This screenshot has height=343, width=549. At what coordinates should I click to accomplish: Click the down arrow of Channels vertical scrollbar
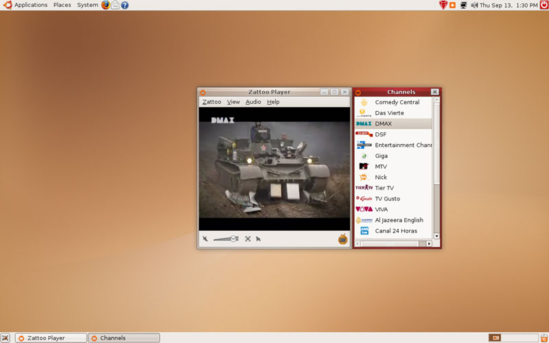(x=436, y=236)
